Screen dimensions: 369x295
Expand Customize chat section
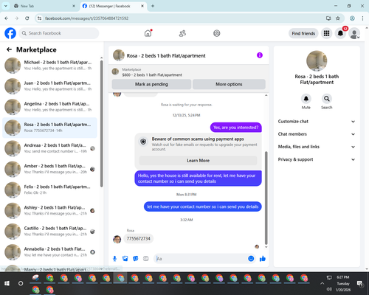pos(317,122)
